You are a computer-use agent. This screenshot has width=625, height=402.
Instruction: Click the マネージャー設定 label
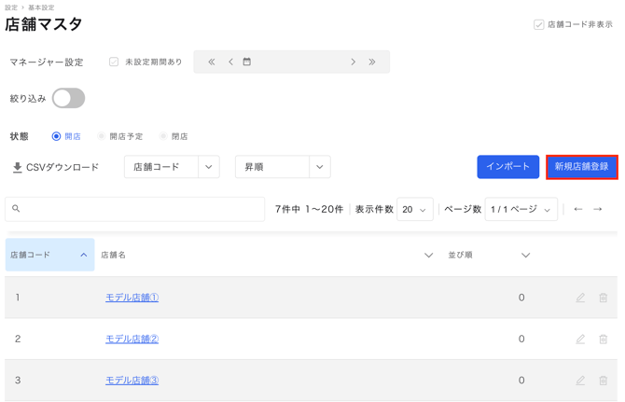47,62
